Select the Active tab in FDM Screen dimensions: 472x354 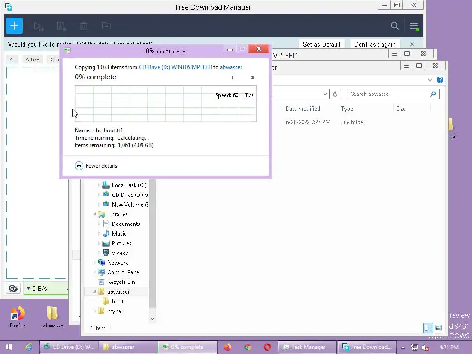pos(33,59)
